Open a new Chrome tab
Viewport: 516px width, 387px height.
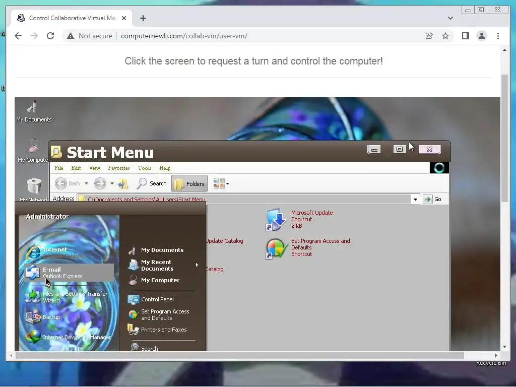pos(143,18)
